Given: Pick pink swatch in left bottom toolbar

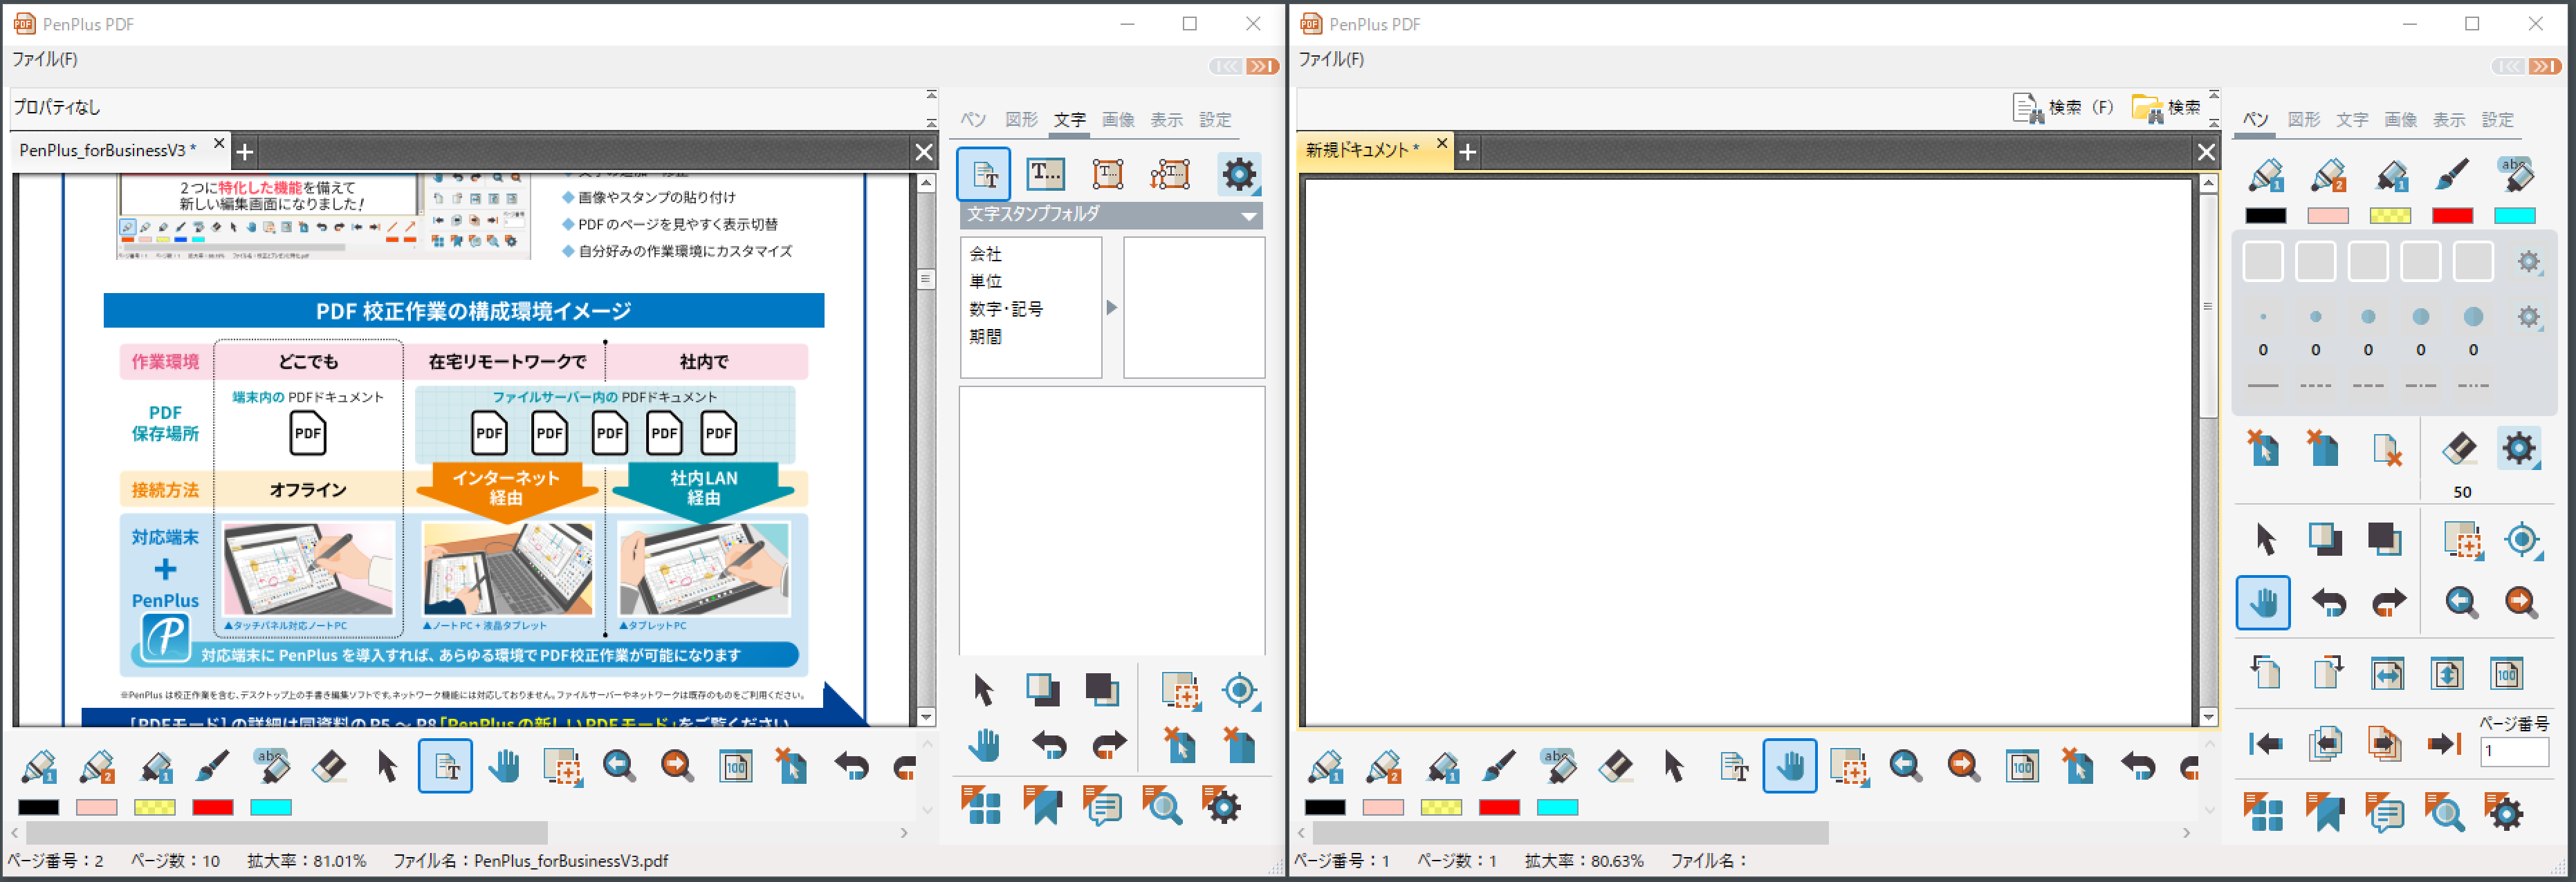Looking at the screenshot, I should click(x=97, y=807).
